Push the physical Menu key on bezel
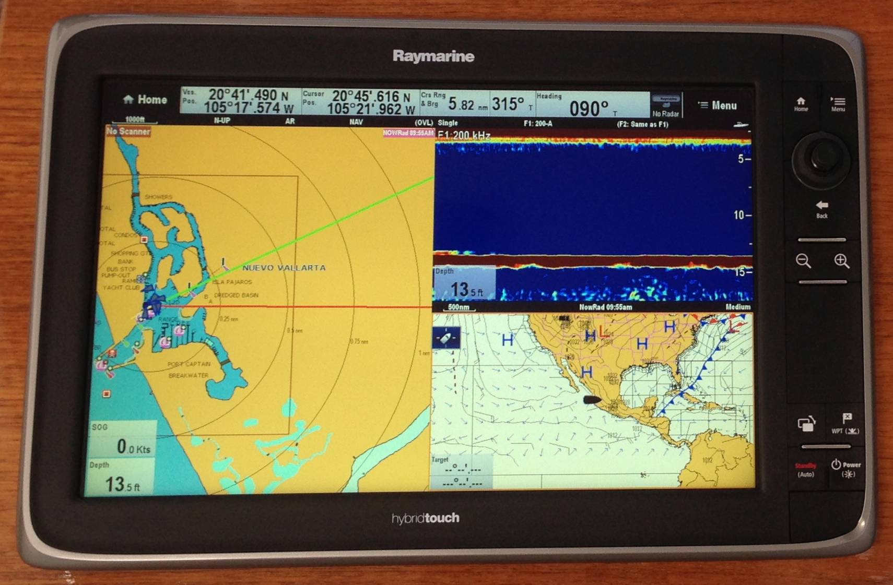893x585 pixels. (x=838, y=104)
